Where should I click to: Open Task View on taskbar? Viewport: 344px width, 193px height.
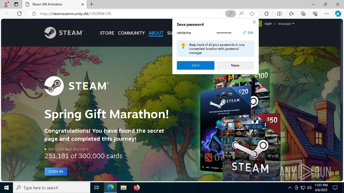(x=97, y=188)
